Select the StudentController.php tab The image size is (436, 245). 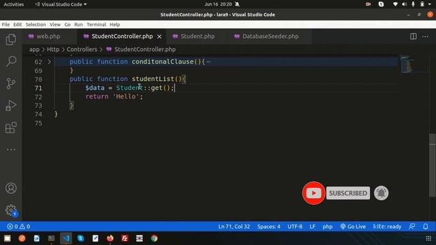tap(122, 36)
